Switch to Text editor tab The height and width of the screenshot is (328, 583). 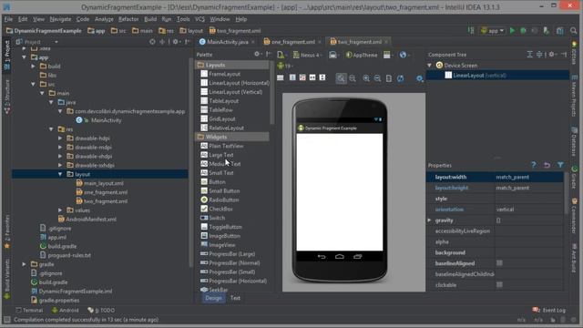[x=235, y=298]
